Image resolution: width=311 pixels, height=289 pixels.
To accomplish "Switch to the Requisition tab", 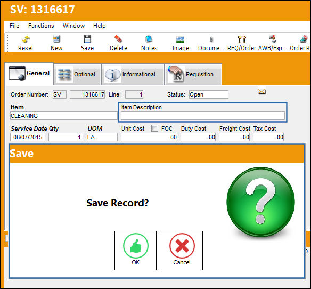I will [193, 74].
